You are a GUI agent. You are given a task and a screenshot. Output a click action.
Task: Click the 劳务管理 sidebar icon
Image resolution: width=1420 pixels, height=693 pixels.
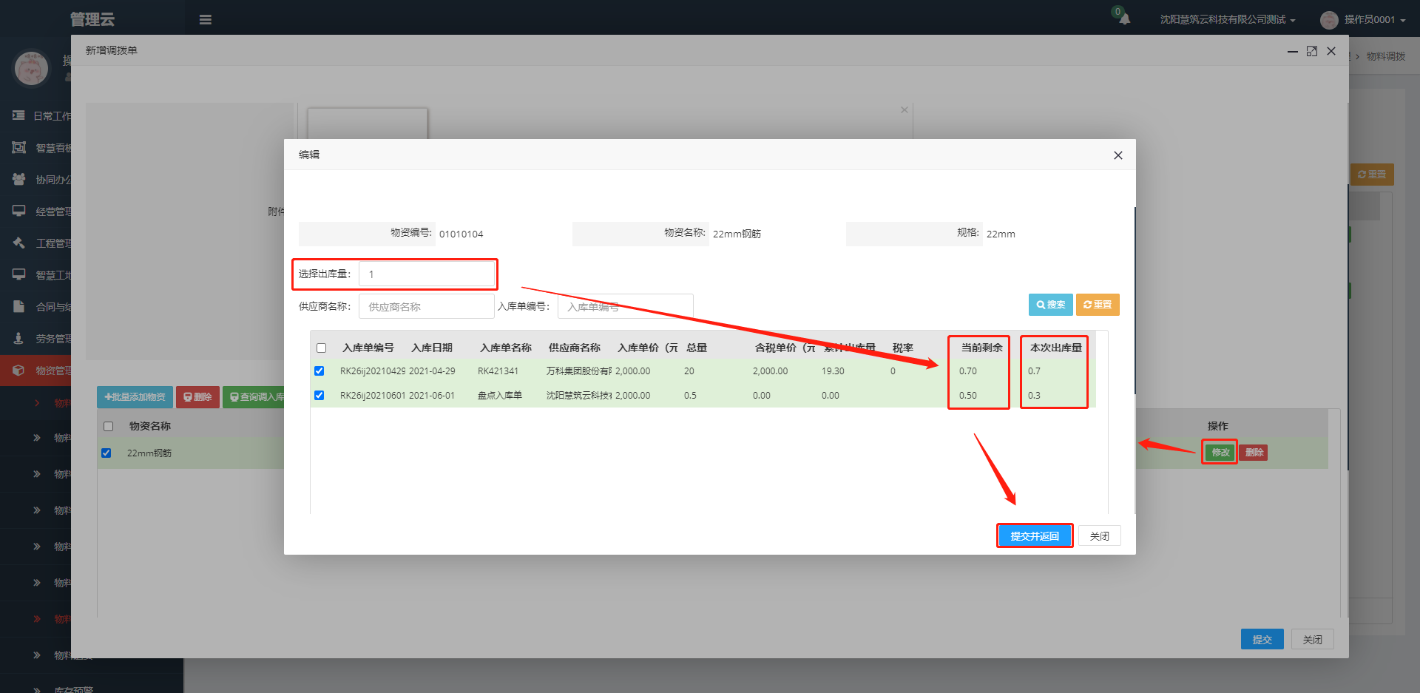pyautogui.click(x=18, y=338)
